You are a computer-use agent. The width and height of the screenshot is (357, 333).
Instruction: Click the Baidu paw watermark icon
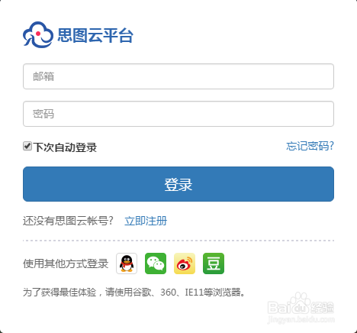click(301, 302)
